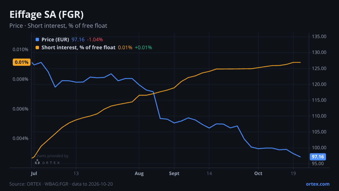Click the 100.00 right axis label

(x=319, y=148)
